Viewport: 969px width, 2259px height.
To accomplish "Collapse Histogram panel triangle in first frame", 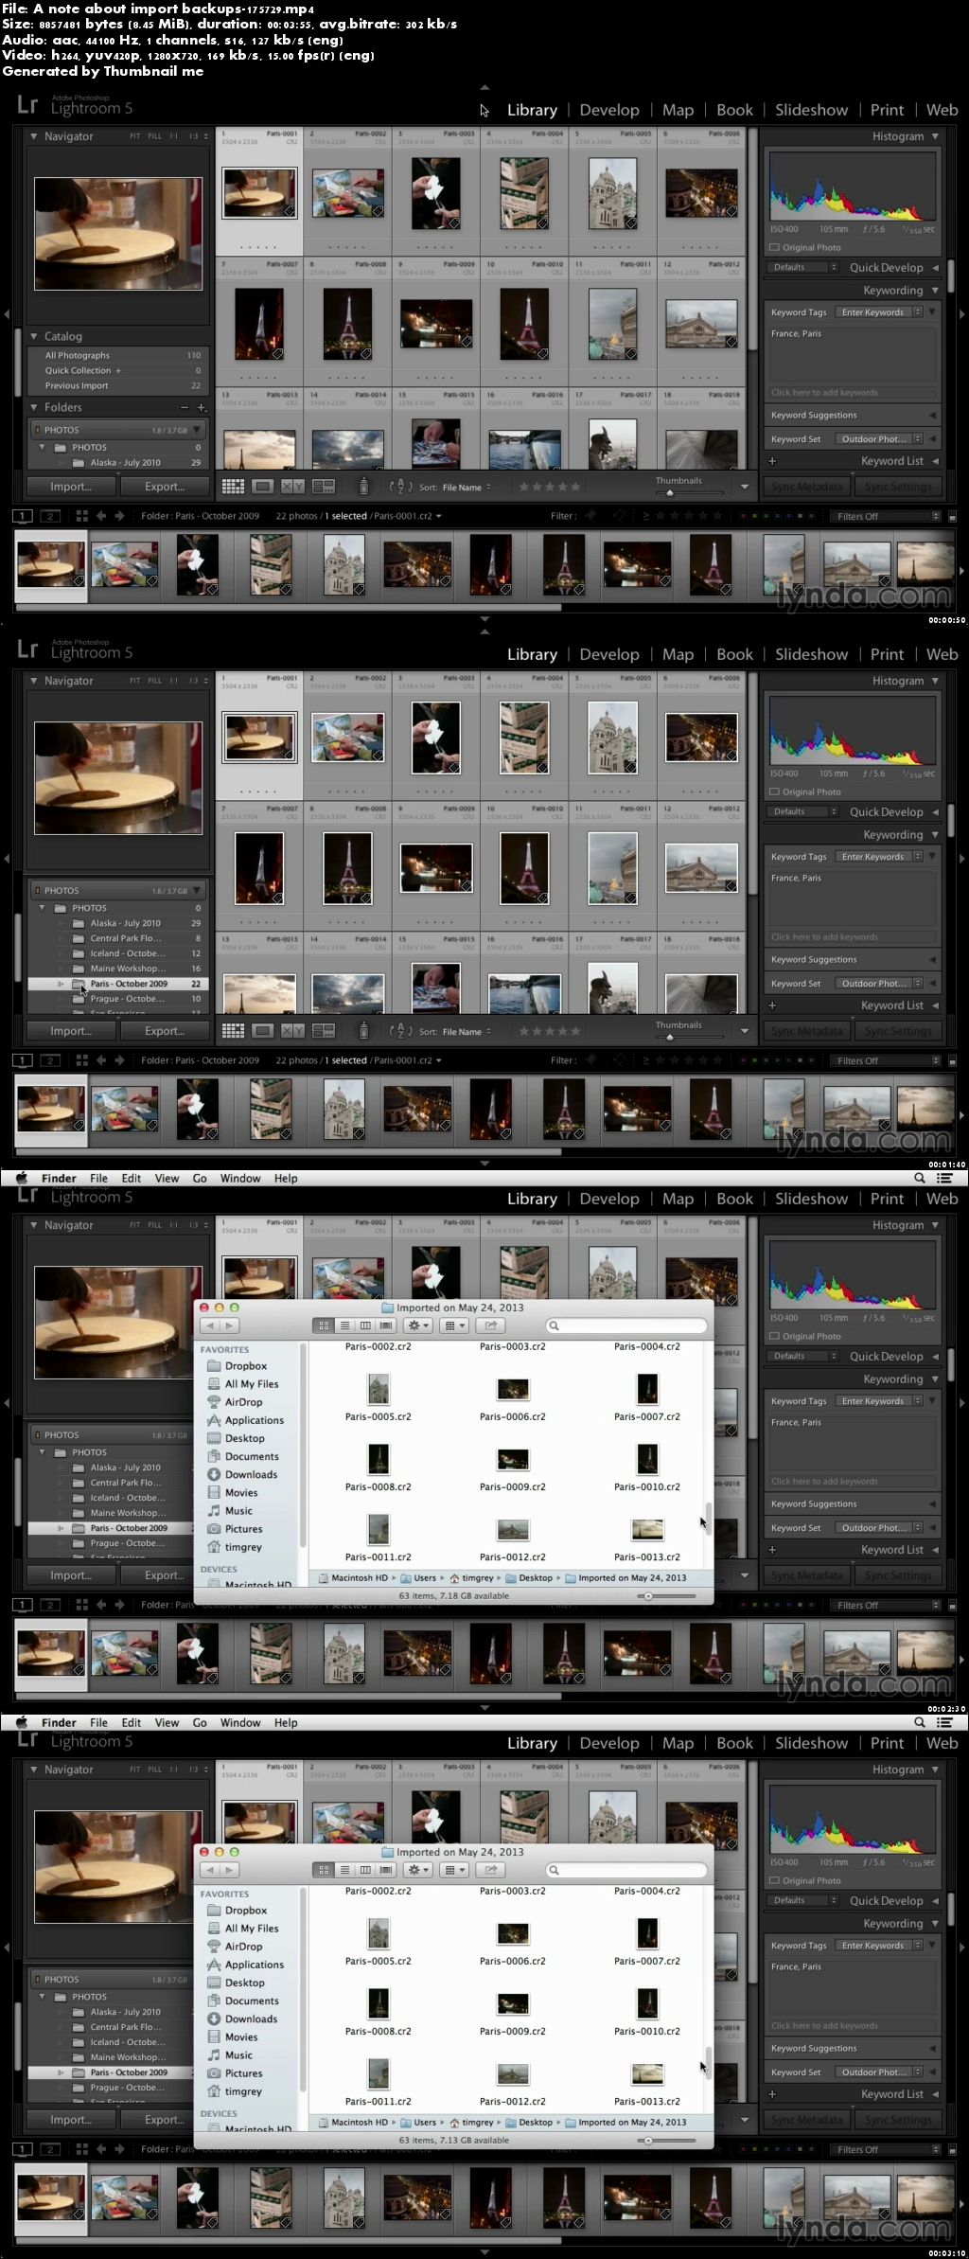I will (935, 136).
